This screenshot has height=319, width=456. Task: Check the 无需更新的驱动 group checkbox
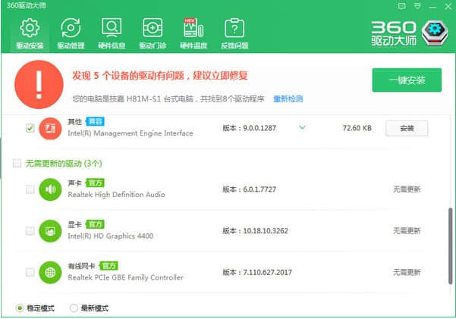pos(17,163)
